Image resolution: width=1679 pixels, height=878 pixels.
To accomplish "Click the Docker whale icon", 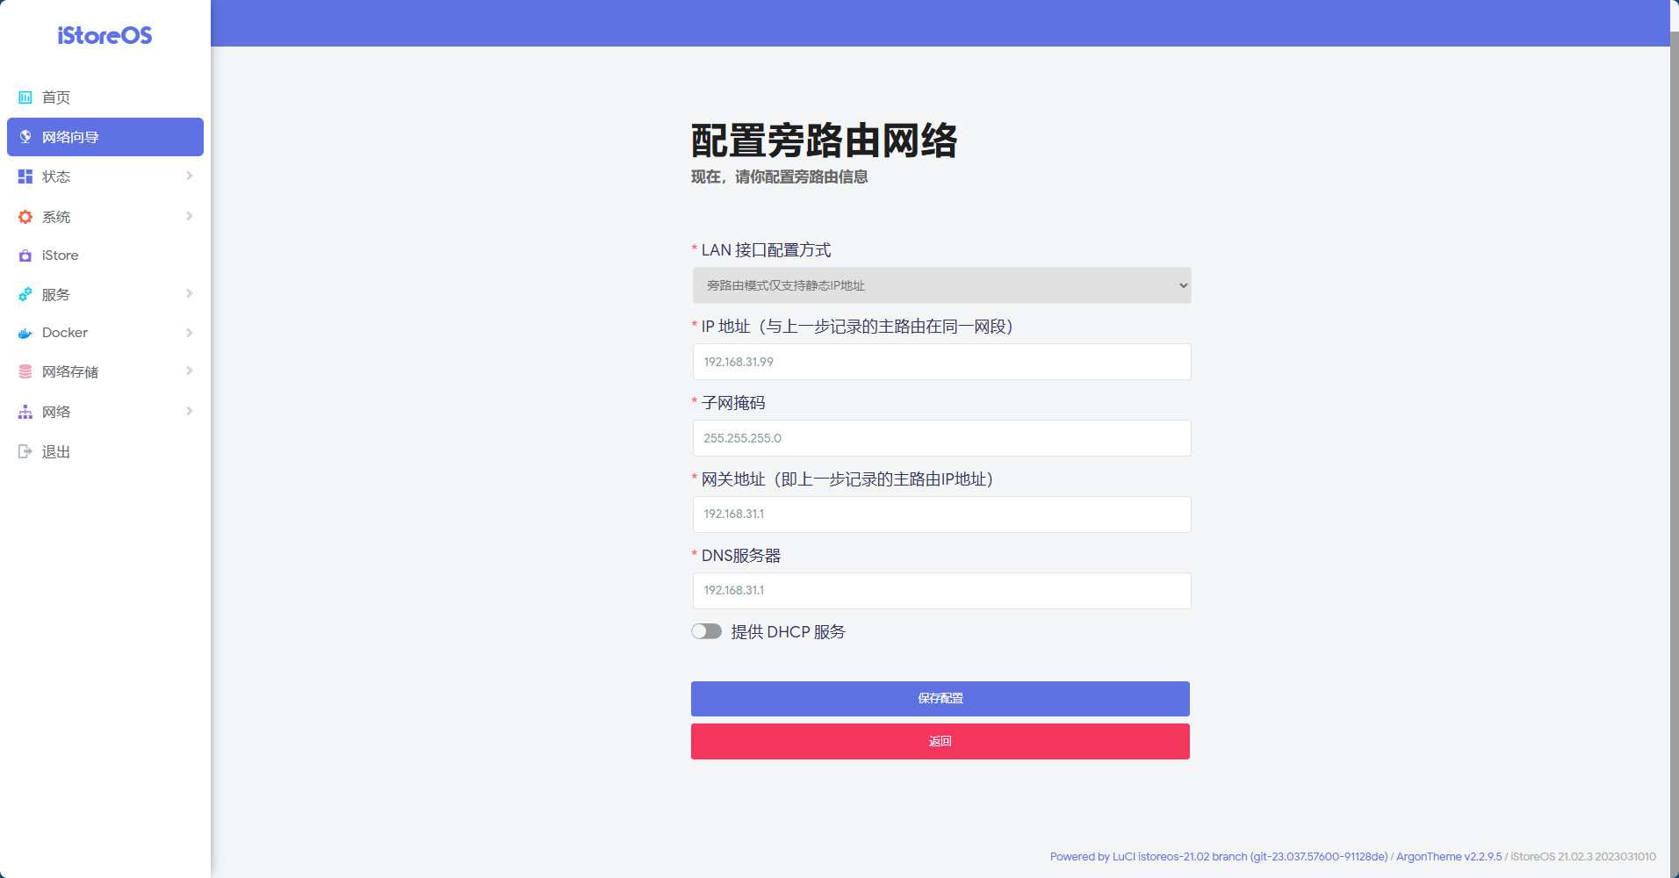I will point(25,333).
